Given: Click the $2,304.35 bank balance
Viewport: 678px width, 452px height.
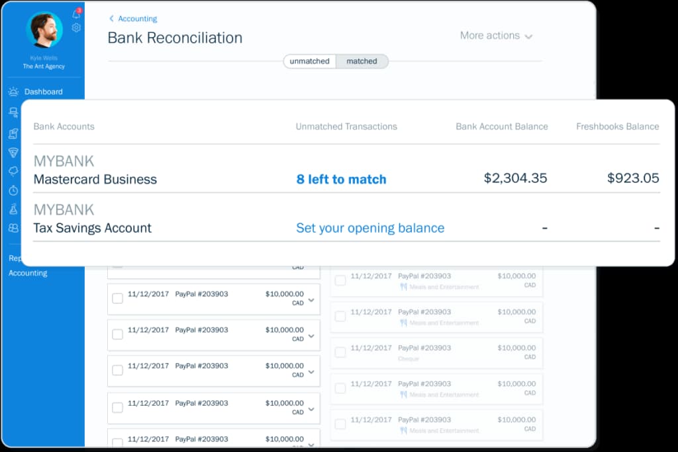Looking at the screenshot, I should click(x=515, y=178).
